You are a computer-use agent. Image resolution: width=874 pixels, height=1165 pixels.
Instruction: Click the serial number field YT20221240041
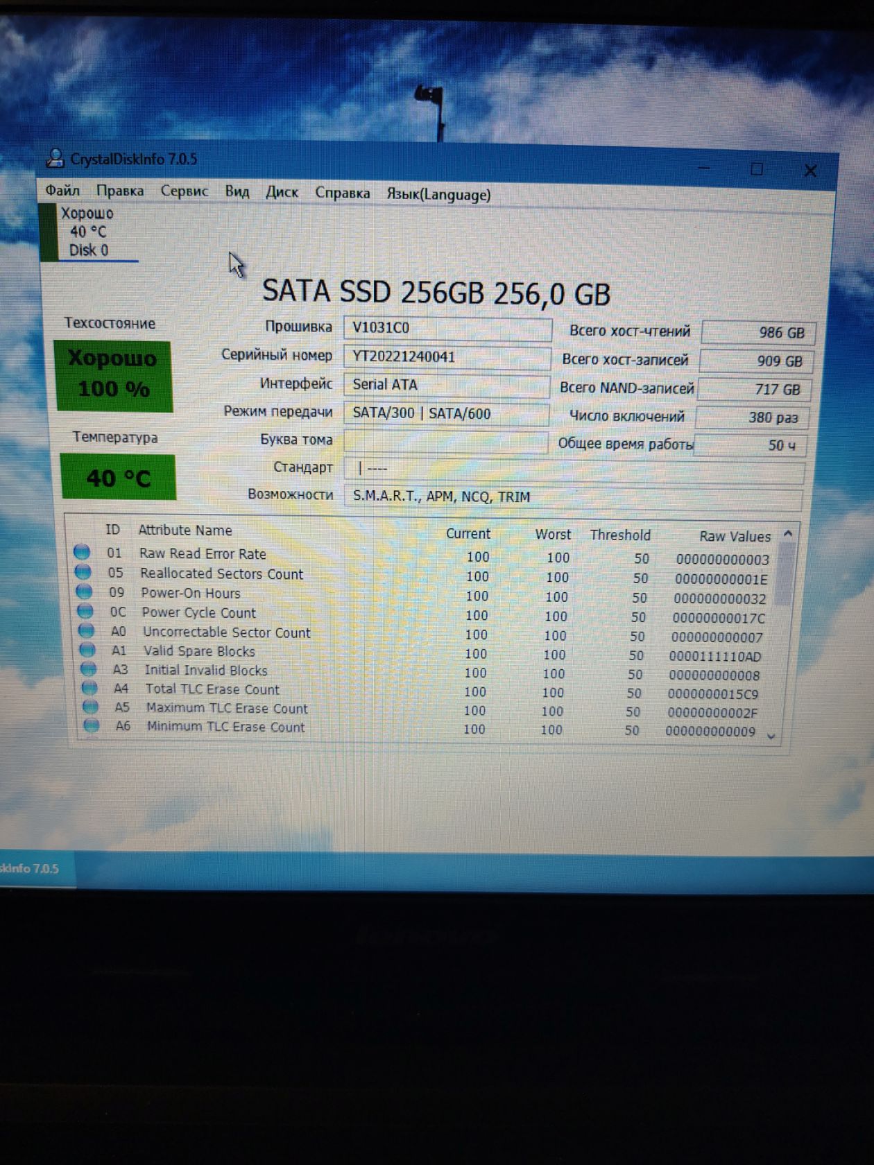point(447,356)
